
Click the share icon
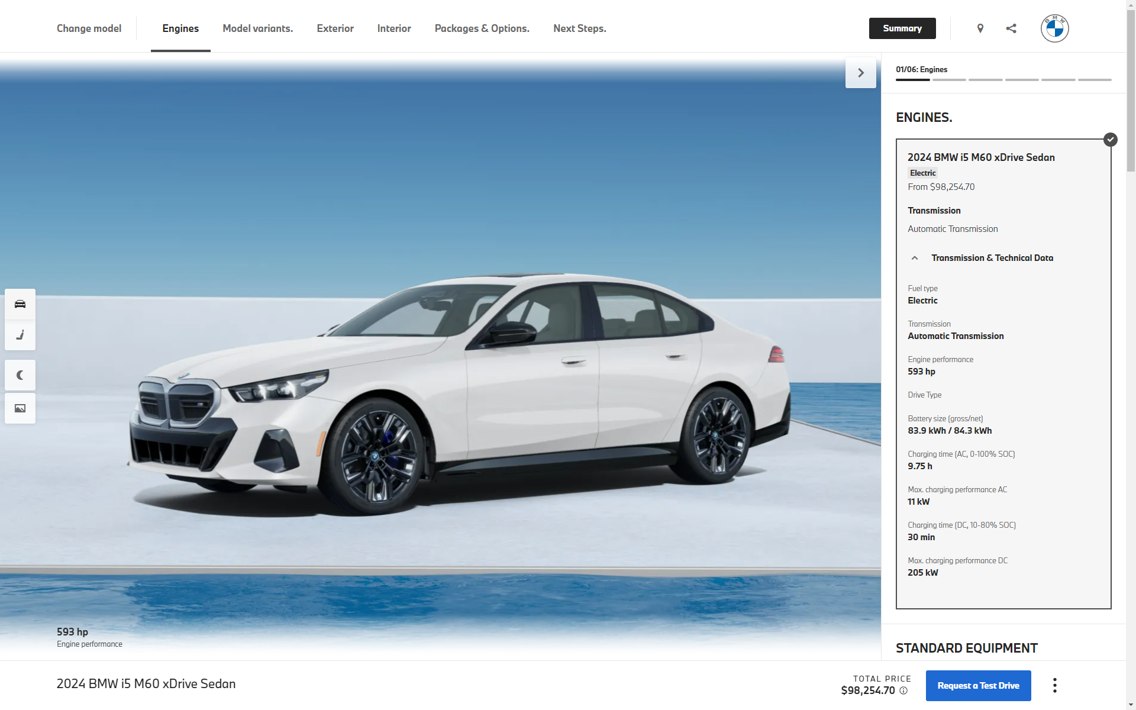point(1011,28)
